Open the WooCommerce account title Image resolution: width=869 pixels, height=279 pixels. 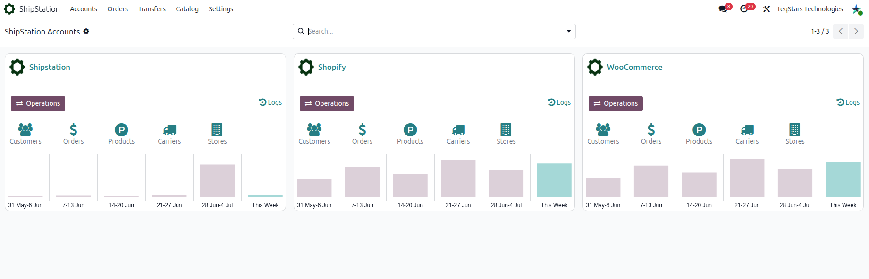coord(634,67)
